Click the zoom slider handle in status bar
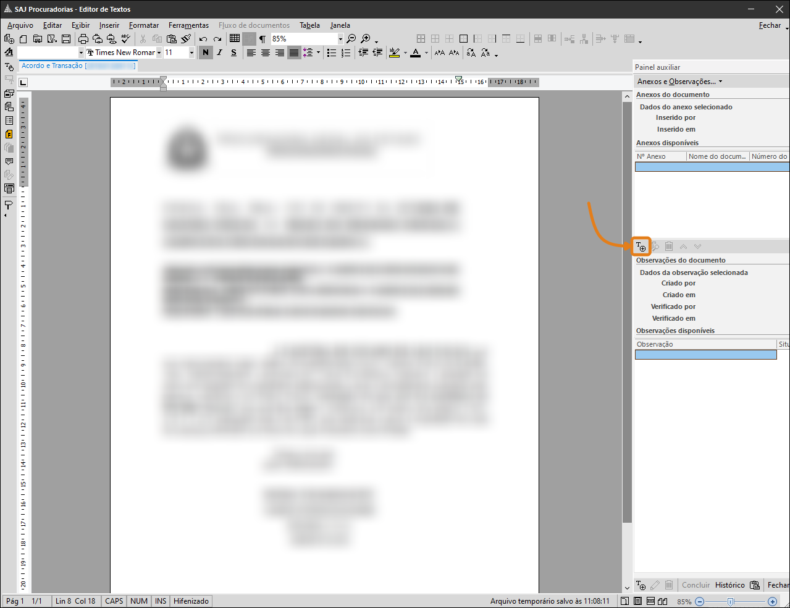This screenshot has height=608, width=790. point(731,601)
